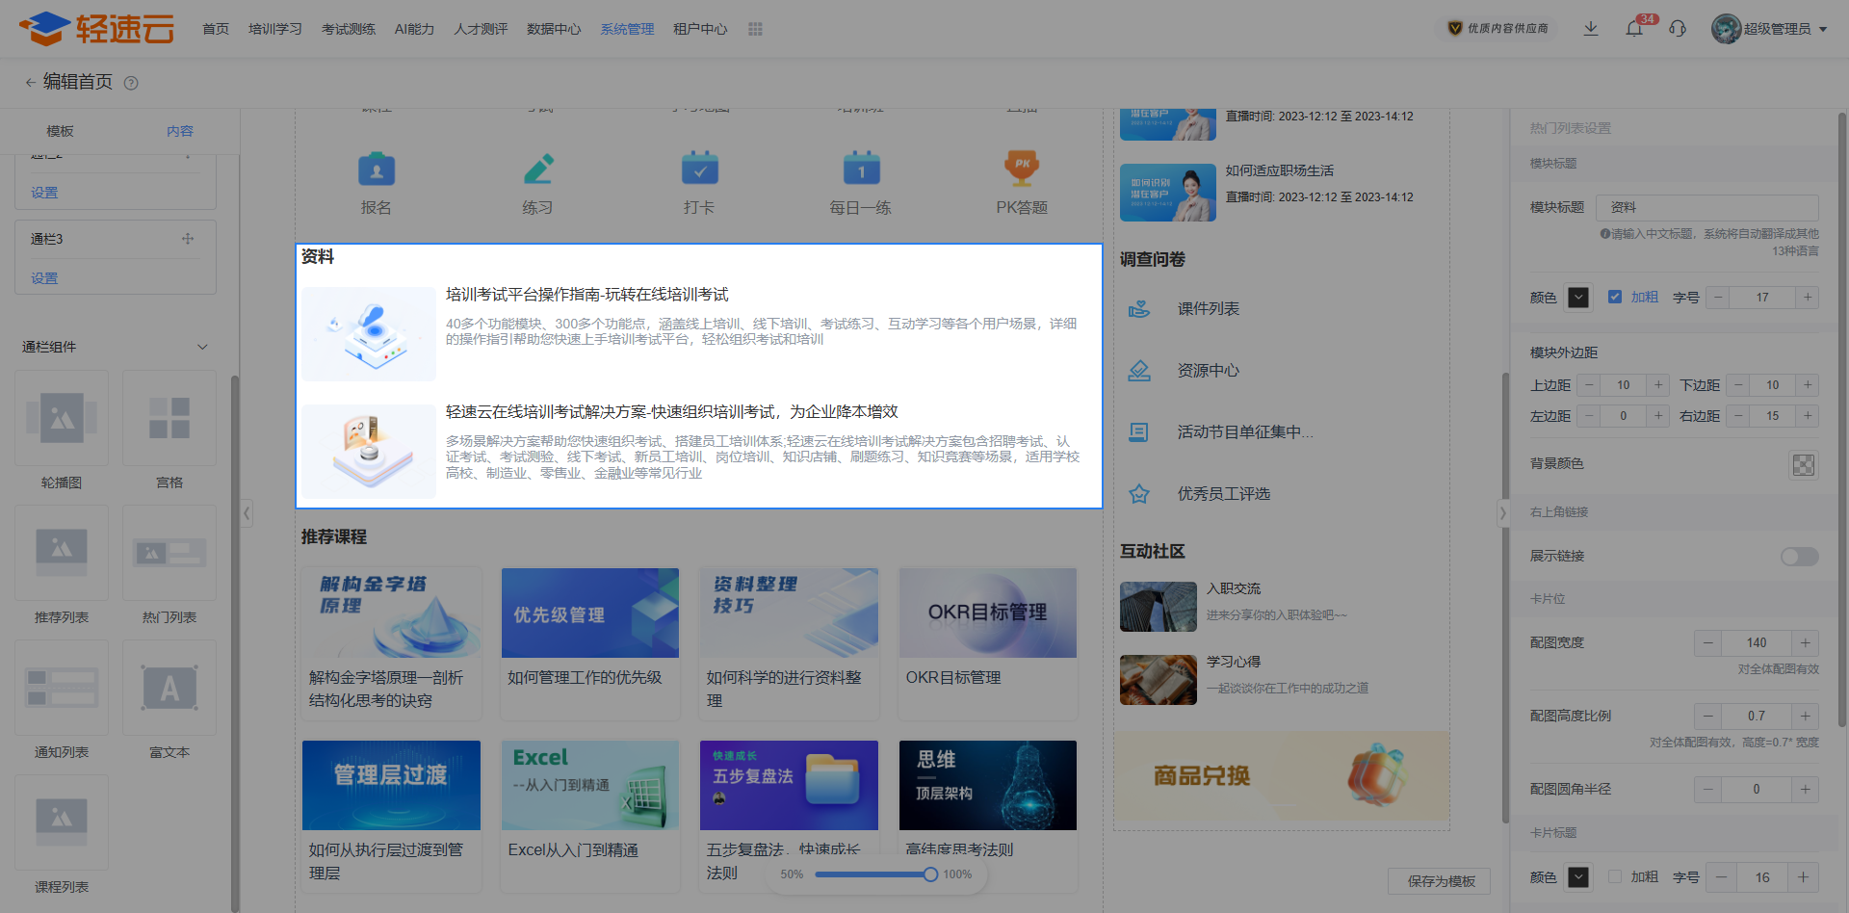Image resolution: width=1849 pixels, height=913 pixels.
Task: Open the 数据中心 menu
Action: click(x=554, y=29)
